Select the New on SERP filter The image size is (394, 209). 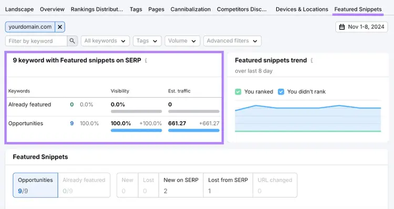pos(181,185)
